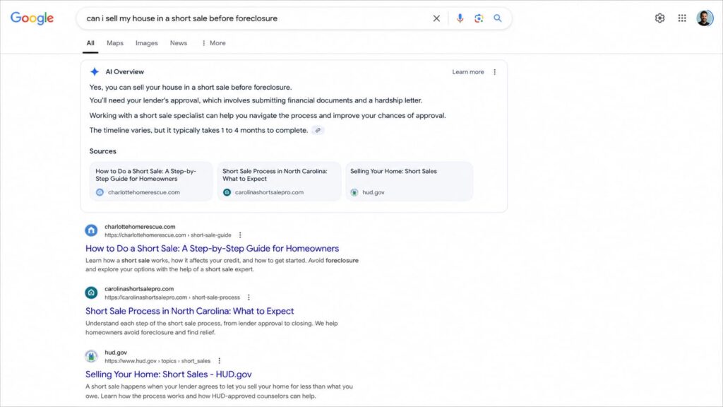Click the charlottehomerescue.com result site icon

[x=91, y=230]
